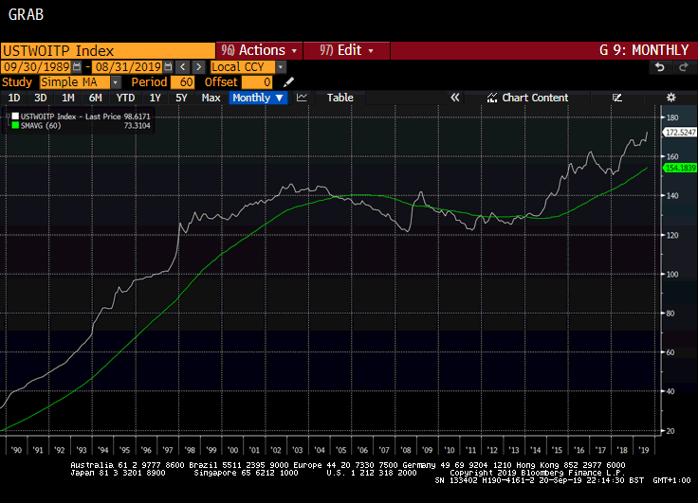
Task: Click the annotate chart icon
Action: point(617,98)
